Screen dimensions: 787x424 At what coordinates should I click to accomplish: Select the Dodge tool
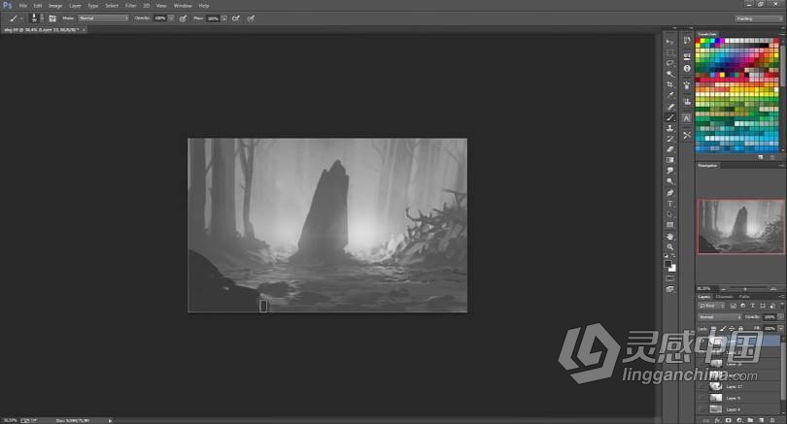669,182
